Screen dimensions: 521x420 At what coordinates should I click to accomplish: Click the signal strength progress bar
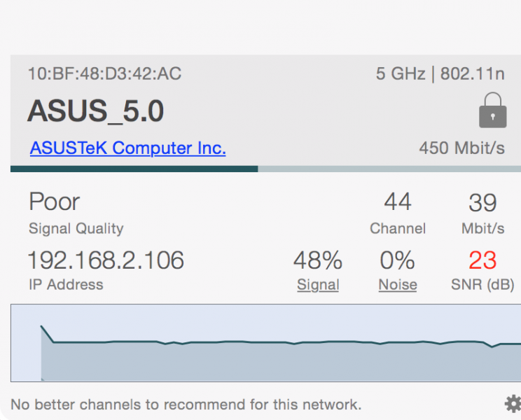pos(265,169)
